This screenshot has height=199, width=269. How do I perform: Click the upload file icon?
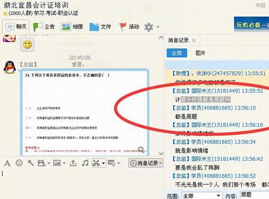[73, 163]
